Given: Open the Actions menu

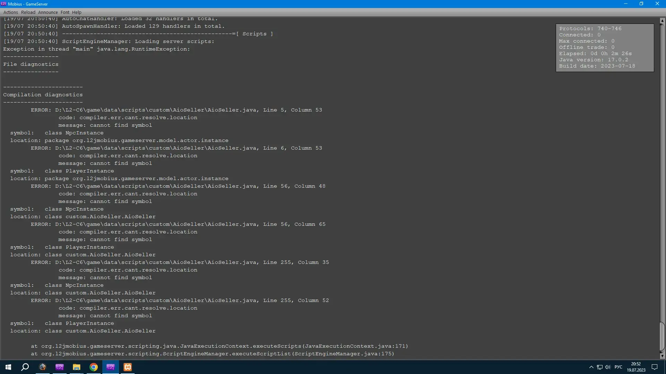Looking at the screenshot, I should pyautogui.click(x=10, y=12).
